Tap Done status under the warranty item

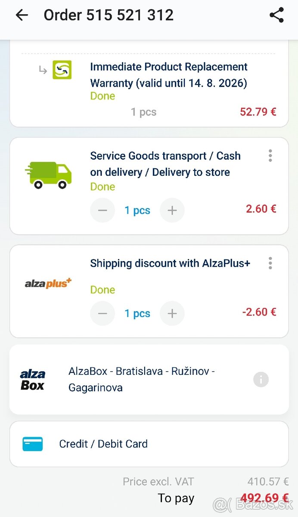click(102, 96)
